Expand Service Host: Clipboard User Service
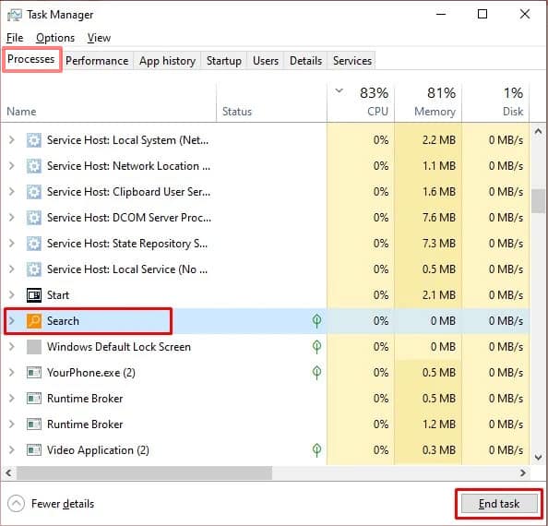 tap(12, 192)
